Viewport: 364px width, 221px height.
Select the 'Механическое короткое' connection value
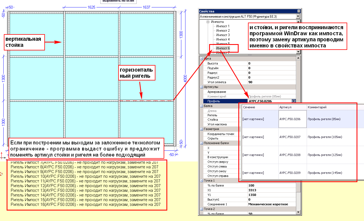(272, 204)
